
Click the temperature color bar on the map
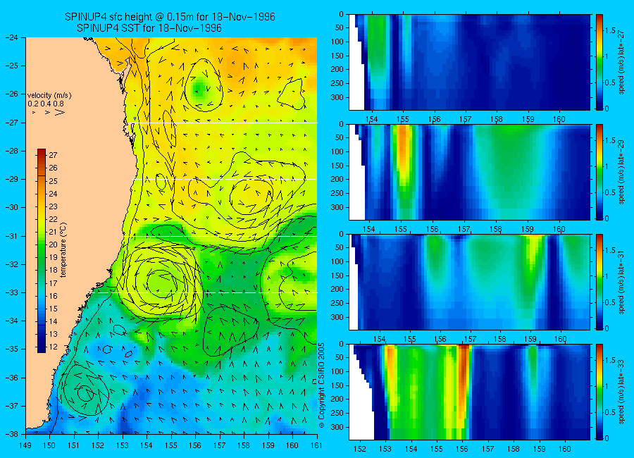point(42,250)
